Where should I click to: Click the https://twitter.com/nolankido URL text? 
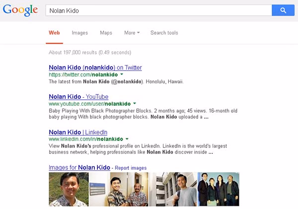[x=83, y=74]
